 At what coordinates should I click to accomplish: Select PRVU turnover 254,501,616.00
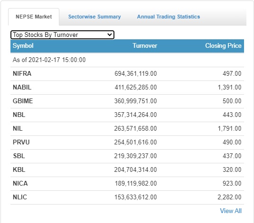(x=135, y=142)
